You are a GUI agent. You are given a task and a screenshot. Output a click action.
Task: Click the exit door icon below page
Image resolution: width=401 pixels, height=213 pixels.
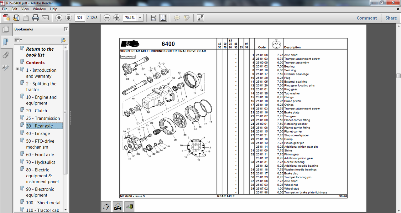pos(129,206)
